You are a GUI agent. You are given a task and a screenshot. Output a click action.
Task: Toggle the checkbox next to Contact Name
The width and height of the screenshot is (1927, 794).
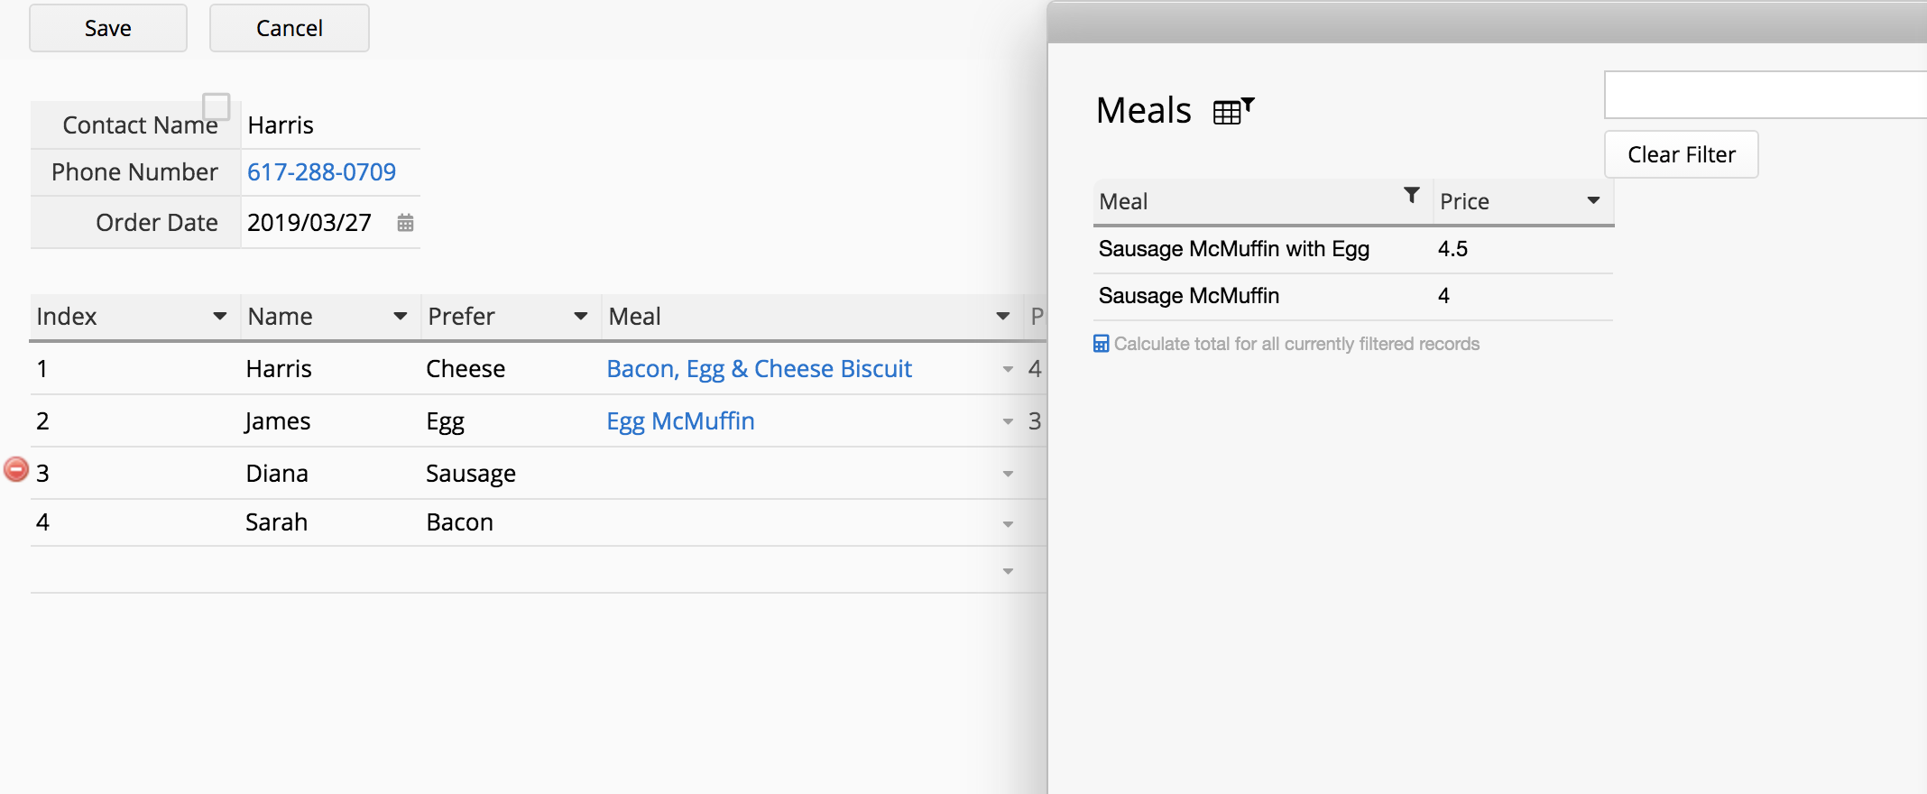pyautogui.click(x=217, y=106)
